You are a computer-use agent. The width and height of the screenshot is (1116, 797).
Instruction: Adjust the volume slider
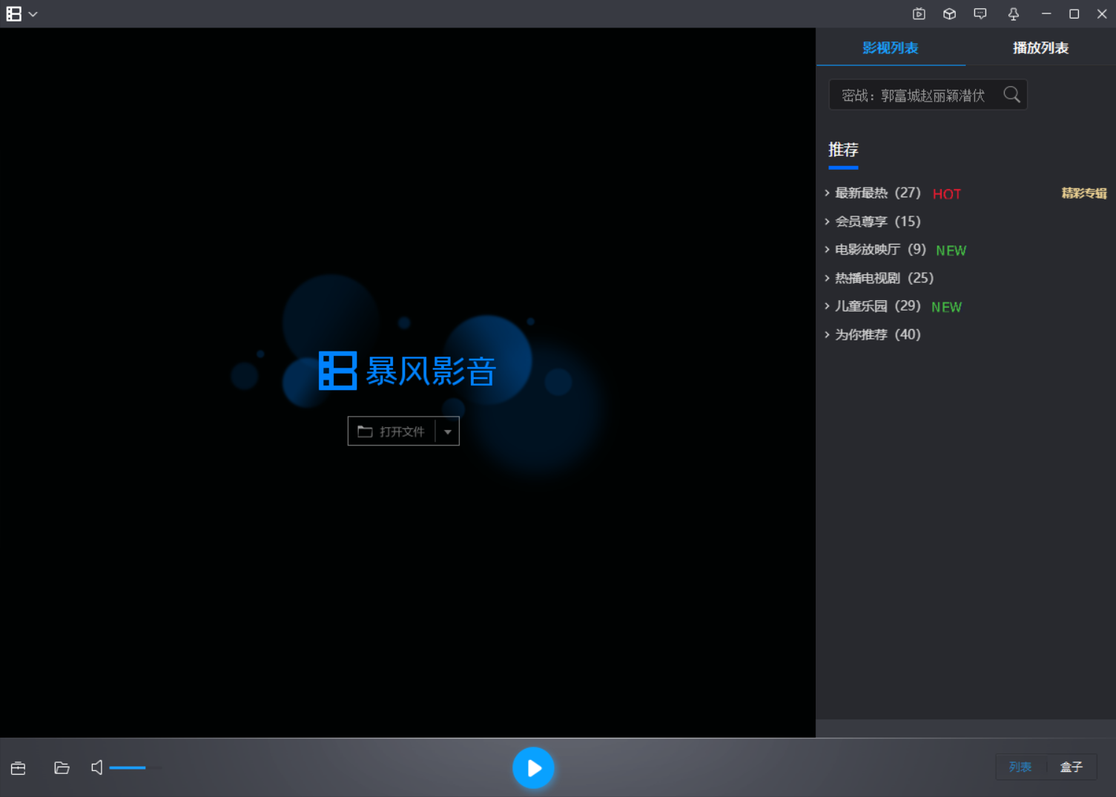tap(135, 767)
